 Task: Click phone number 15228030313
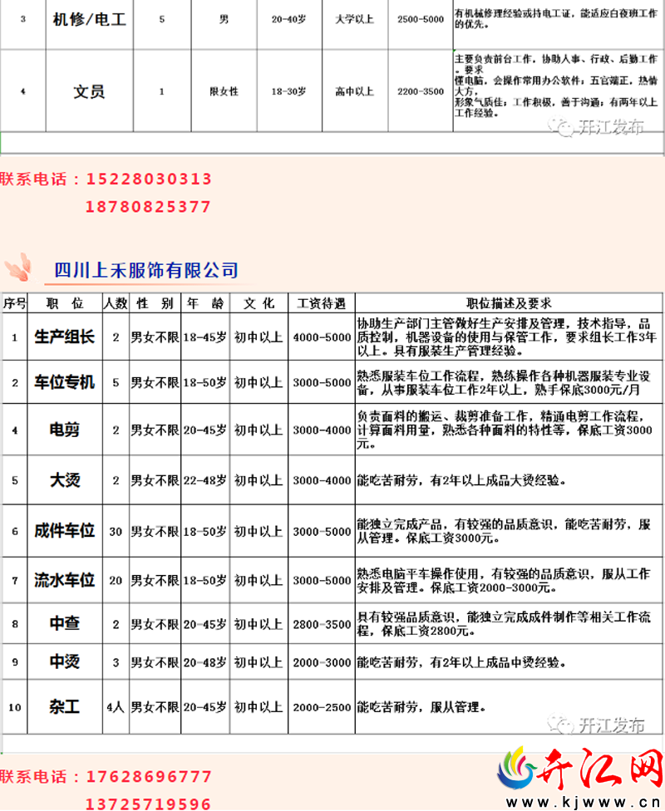(x=149, y=179)
